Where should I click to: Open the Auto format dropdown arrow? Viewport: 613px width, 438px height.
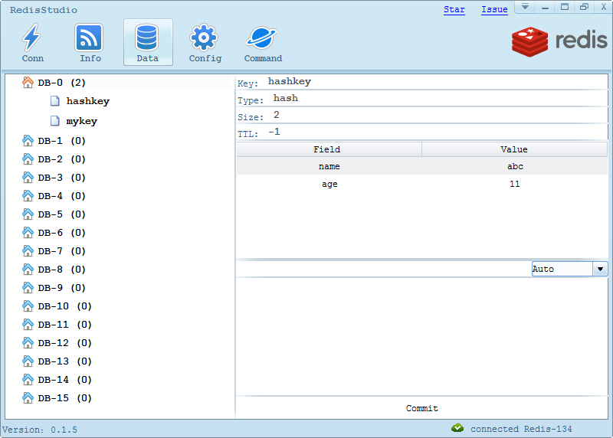click(x=600, y=269)
